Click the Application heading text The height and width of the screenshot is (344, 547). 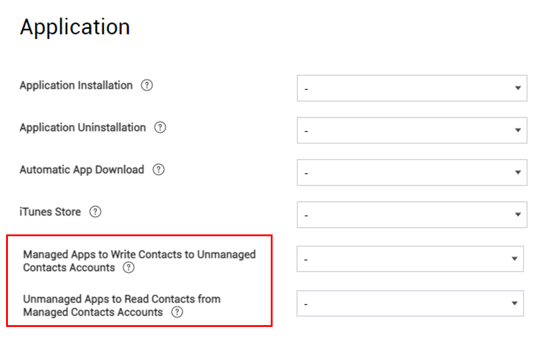click(x=75, y=27)
